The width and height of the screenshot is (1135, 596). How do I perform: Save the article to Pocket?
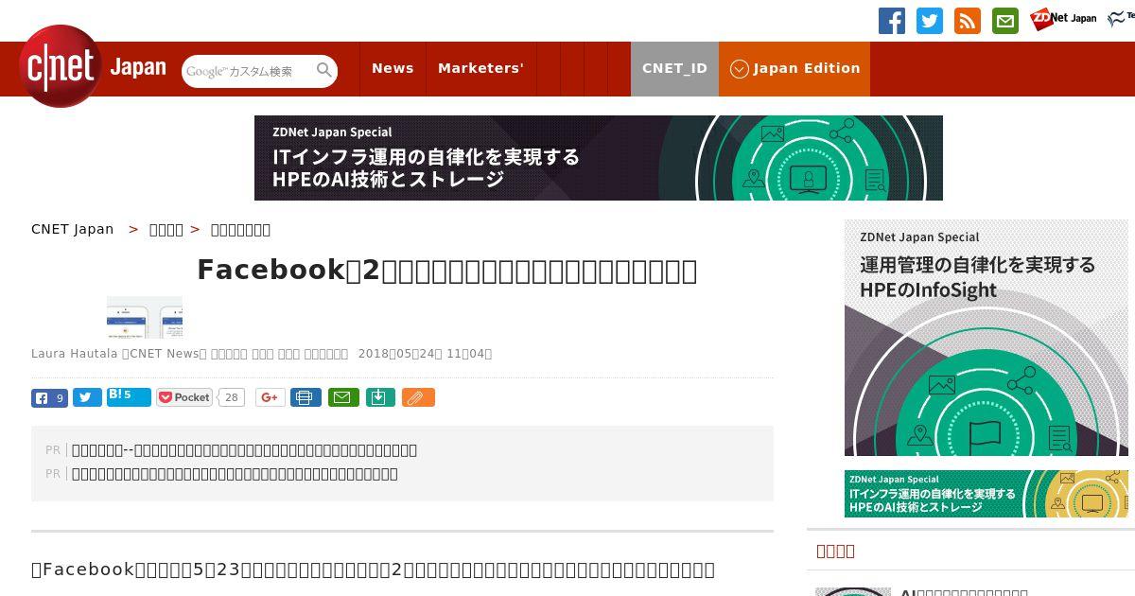pos(184,397)
